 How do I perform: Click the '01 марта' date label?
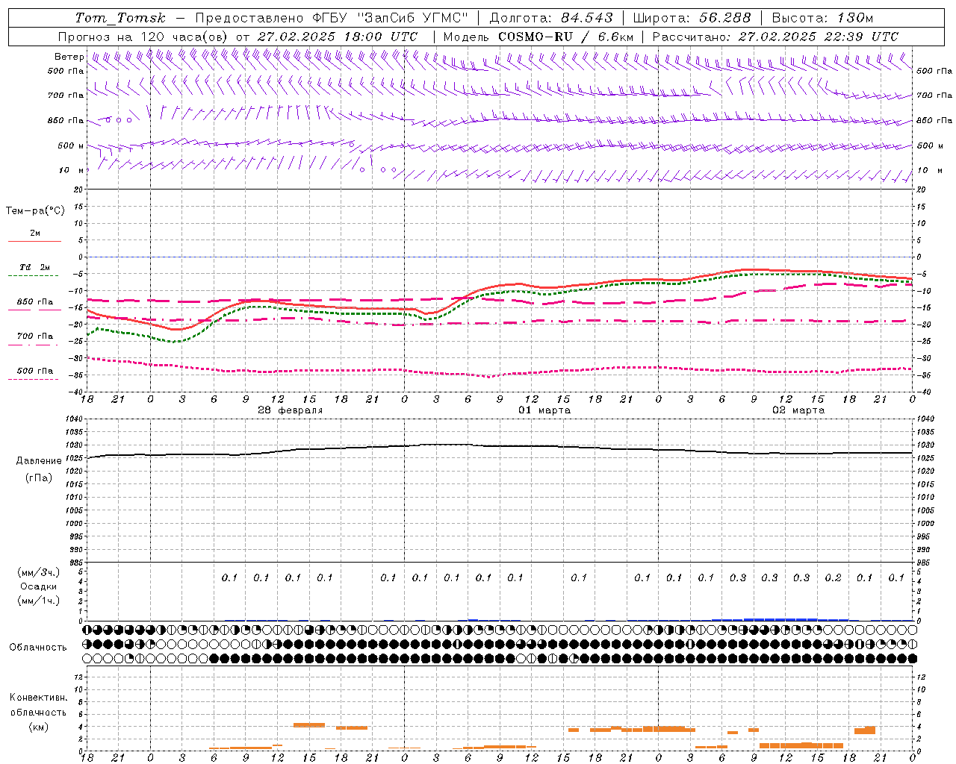544,410
